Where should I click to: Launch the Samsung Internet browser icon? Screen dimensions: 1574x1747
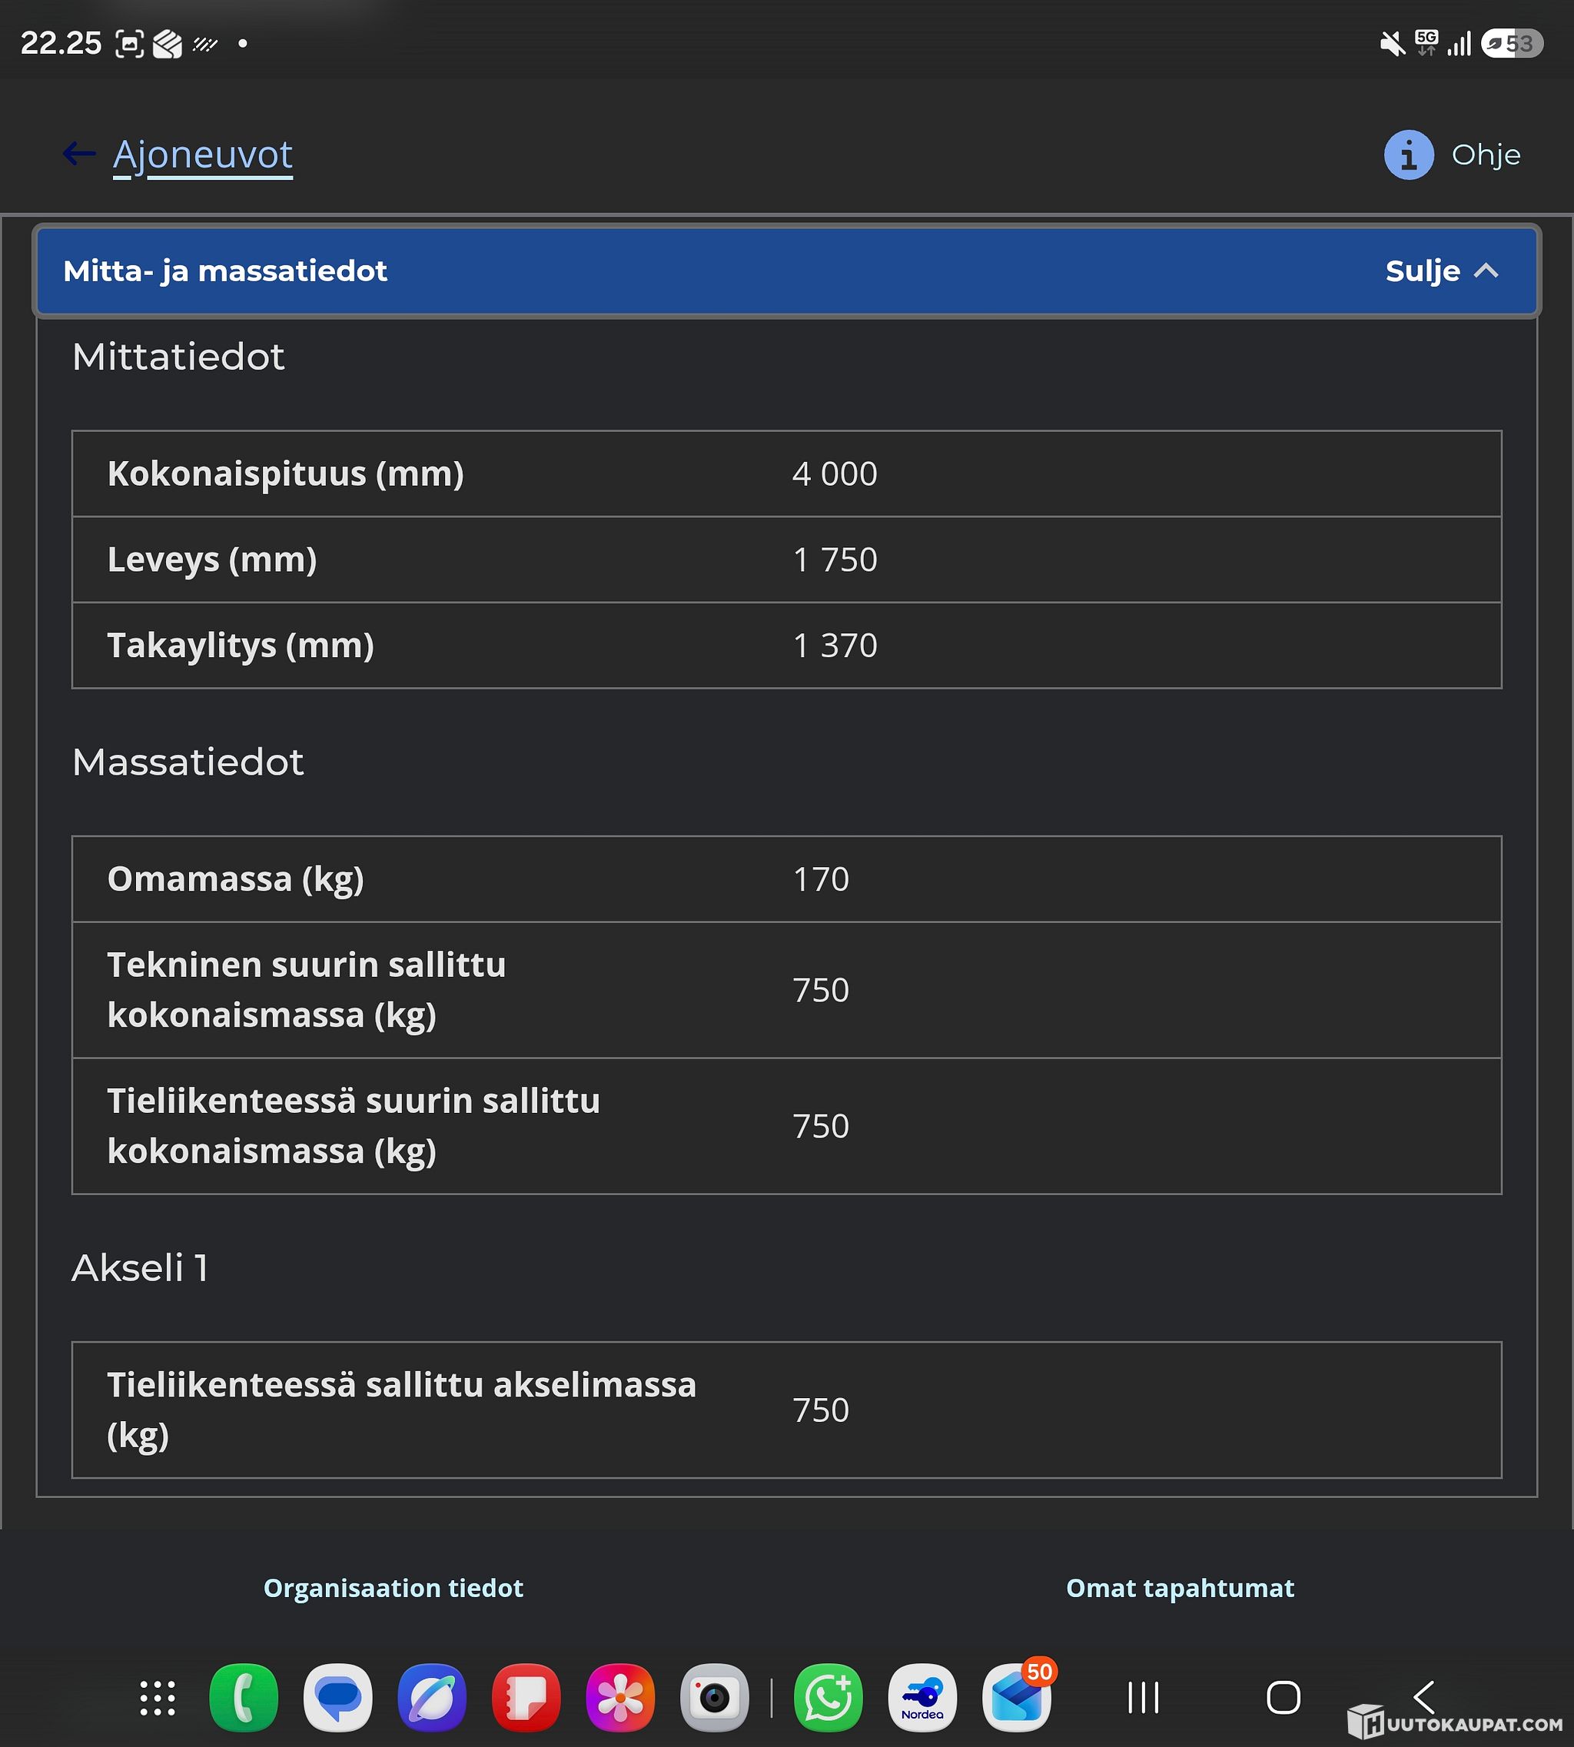coord(433,1698)
